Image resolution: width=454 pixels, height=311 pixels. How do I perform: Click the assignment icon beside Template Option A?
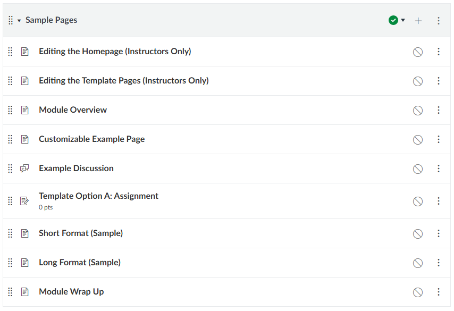pyautogui.click(x=24, y=201)
